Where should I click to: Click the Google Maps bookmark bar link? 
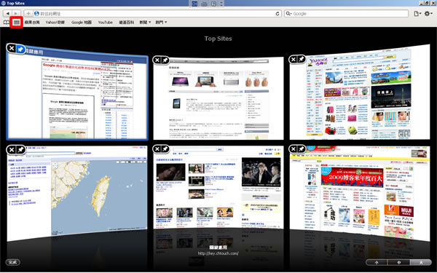tap(82, 23)
